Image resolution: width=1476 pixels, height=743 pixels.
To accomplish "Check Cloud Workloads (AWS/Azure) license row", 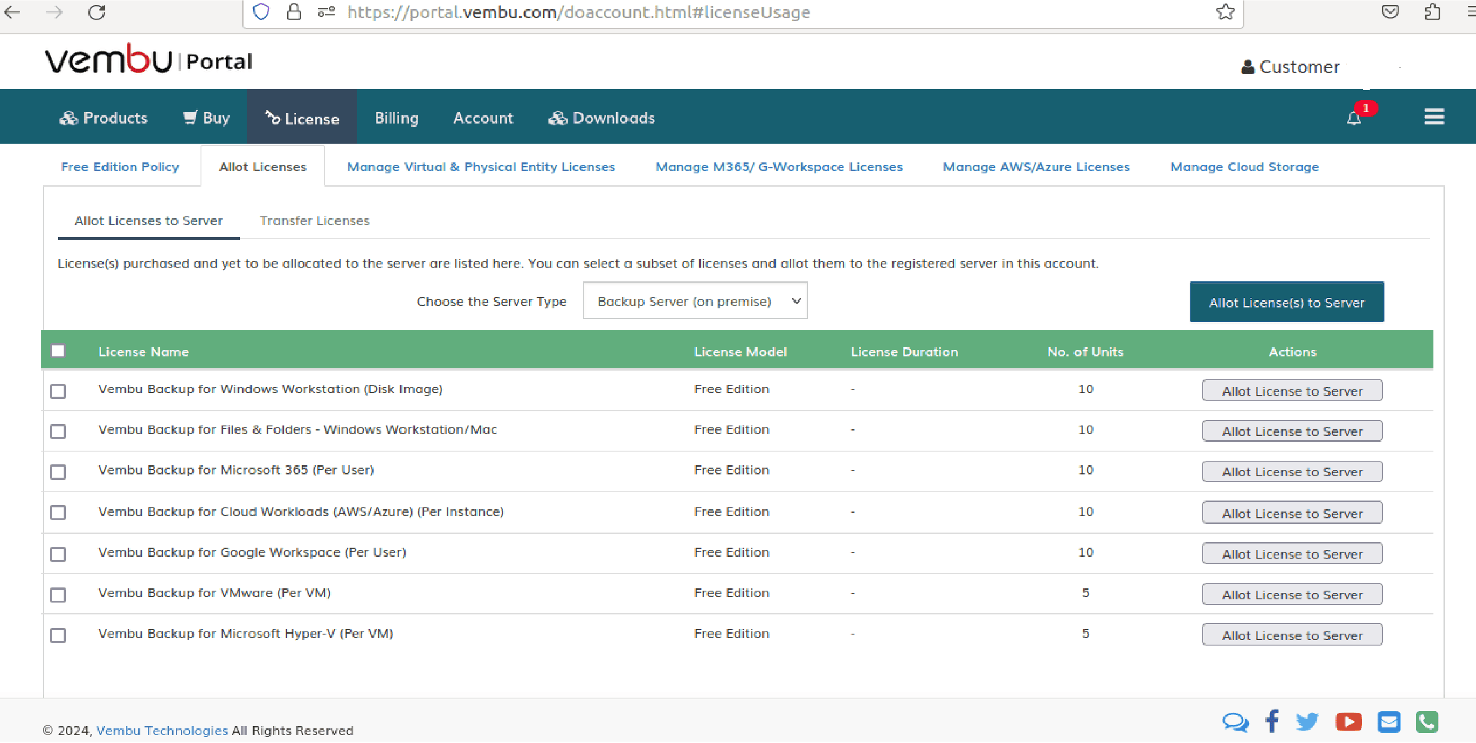I will (58, 512).
